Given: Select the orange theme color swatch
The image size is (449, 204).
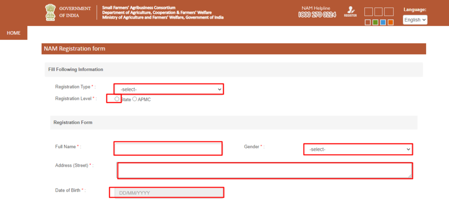Looking at the screenshot, I should point(391,22).
